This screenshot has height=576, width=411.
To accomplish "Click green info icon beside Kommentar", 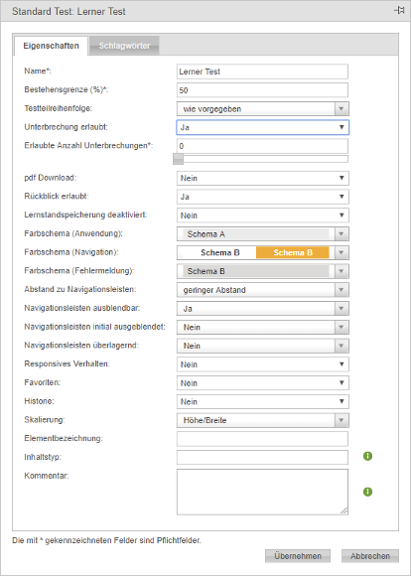I will (x=367, y=492).
